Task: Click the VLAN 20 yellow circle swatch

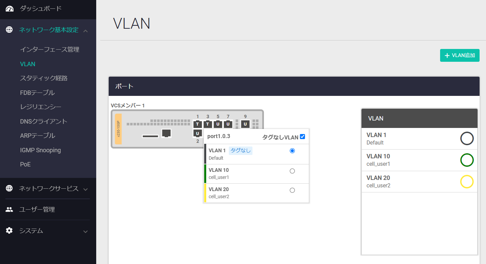Action: (467, 182)
